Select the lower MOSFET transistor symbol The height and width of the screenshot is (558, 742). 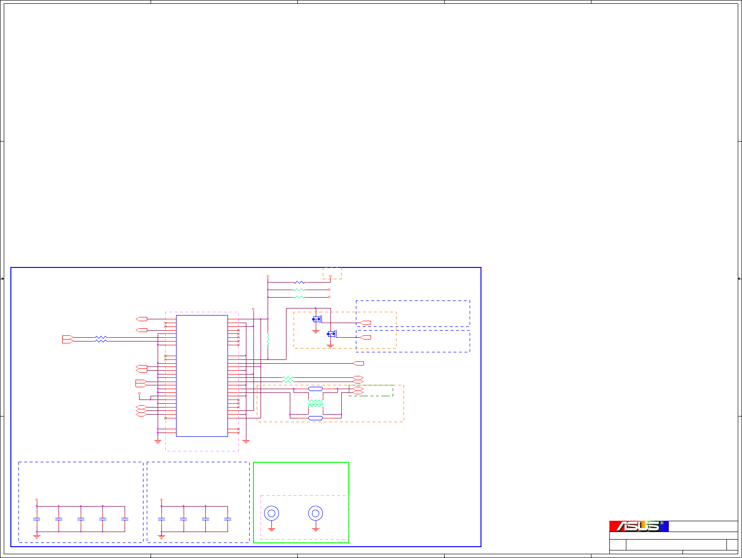point(331,334)
